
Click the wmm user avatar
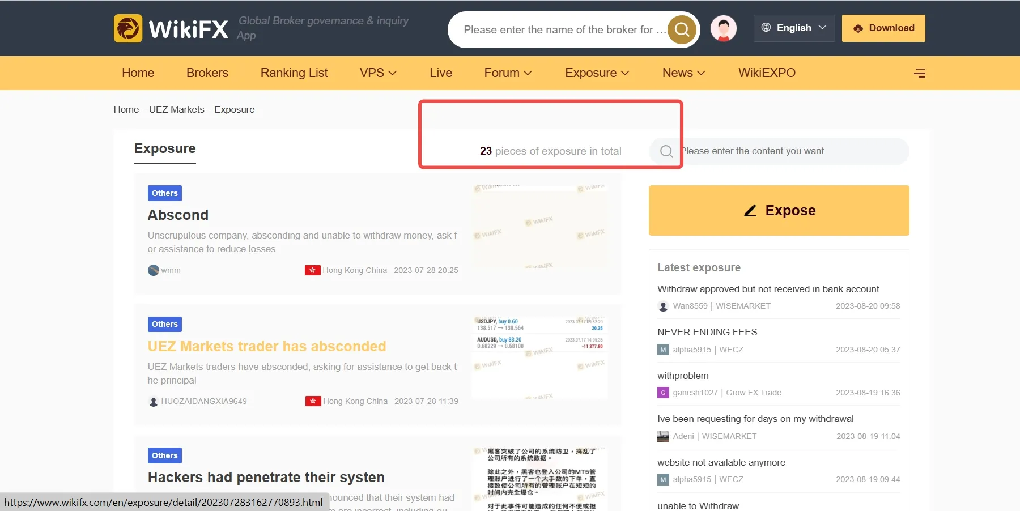pos(153,270)
